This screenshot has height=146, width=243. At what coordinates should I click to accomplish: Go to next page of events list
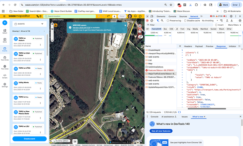coord(44,31)
